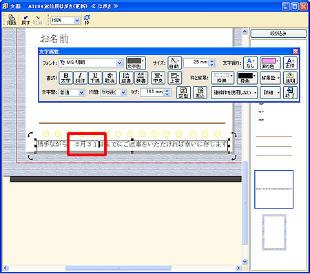Select 横書 horizontal writing
Image resolution: width=310 pixels, height=274 pixels.
(141, 78)
